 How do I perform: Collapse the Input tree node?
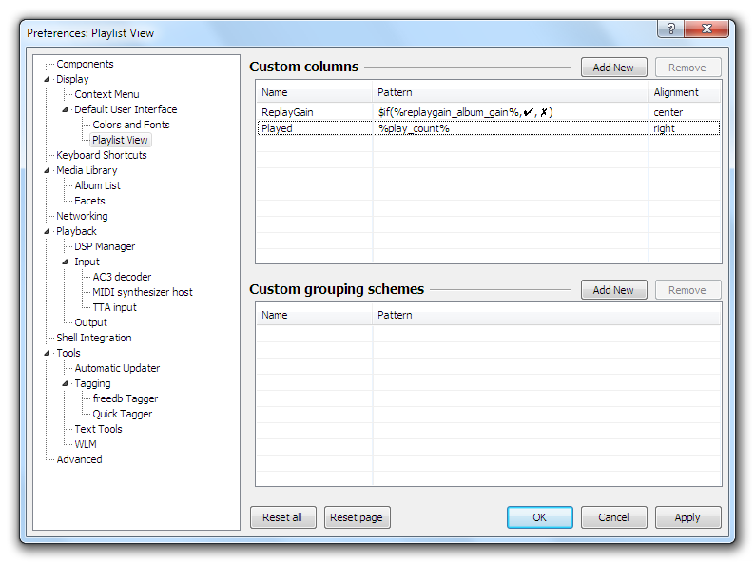66,262
